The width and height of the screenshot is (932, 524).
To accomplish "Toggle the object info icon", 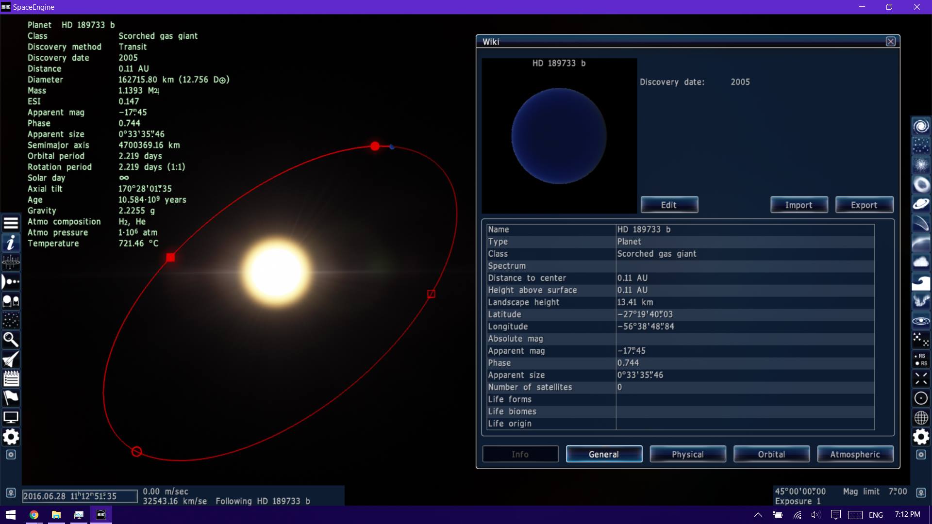I will [x=11, y=243].
